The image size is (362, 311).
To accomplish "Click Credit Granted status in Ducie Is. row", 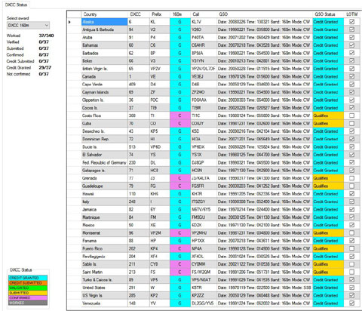I will [x=328, y=147].
